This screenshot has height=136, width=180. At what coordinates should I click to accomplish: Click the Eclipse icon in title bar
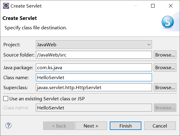click(x=6, y=6)
